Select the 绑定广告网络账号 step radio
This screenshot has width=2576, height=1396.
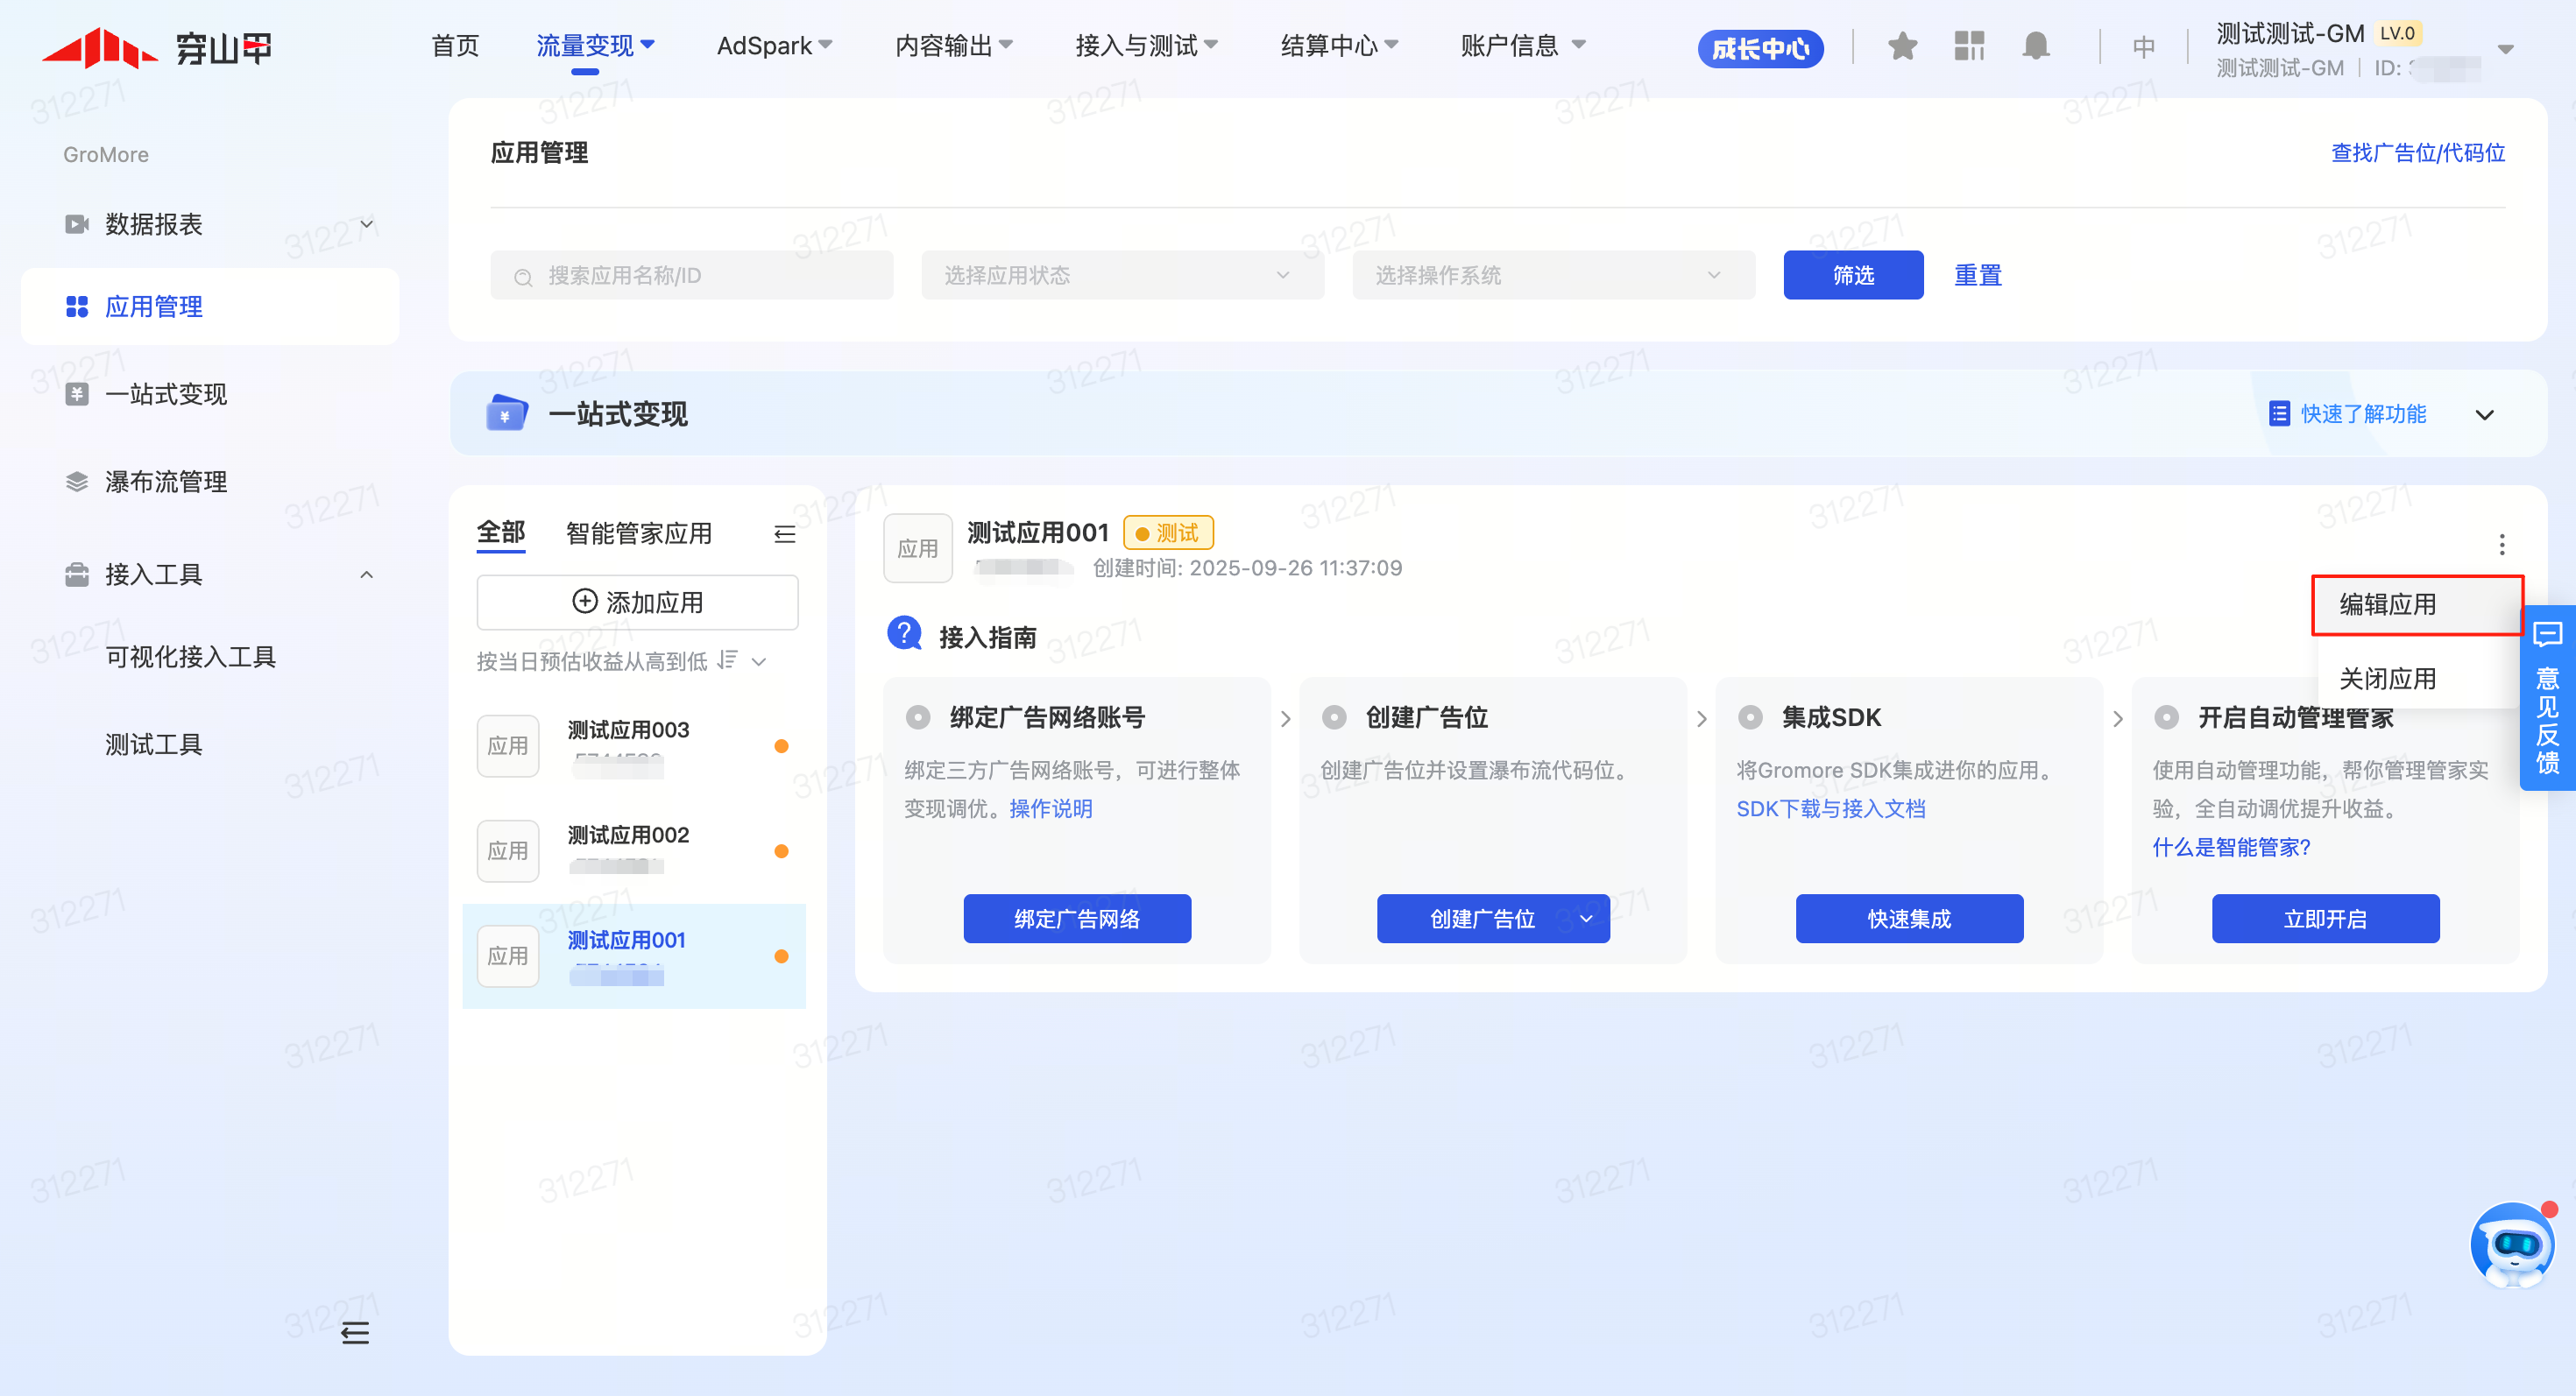coord(918,717)
